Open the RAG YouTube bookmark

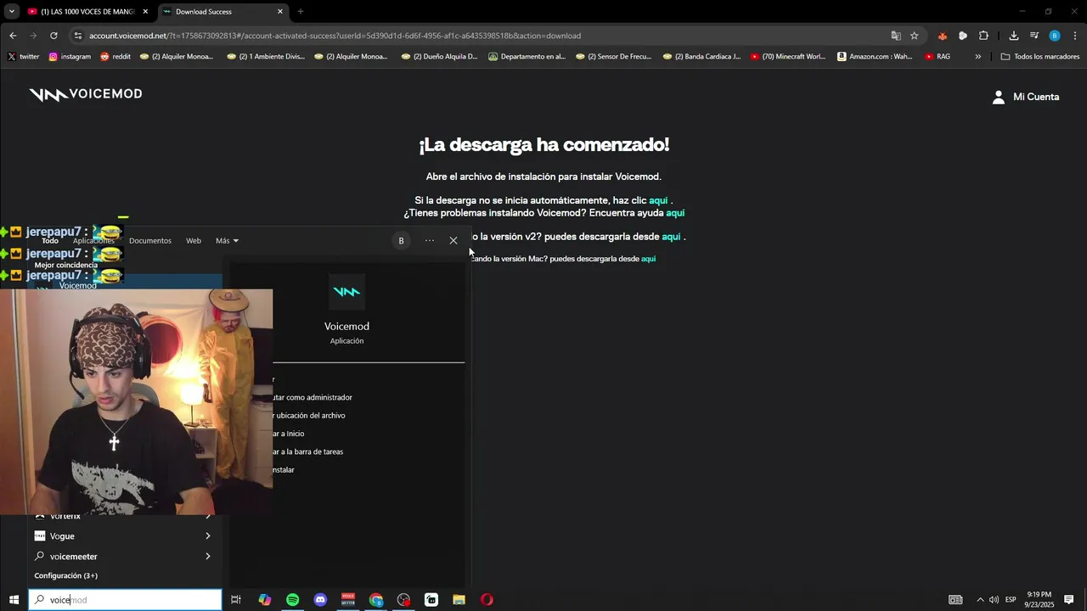(x=938, y=57)
